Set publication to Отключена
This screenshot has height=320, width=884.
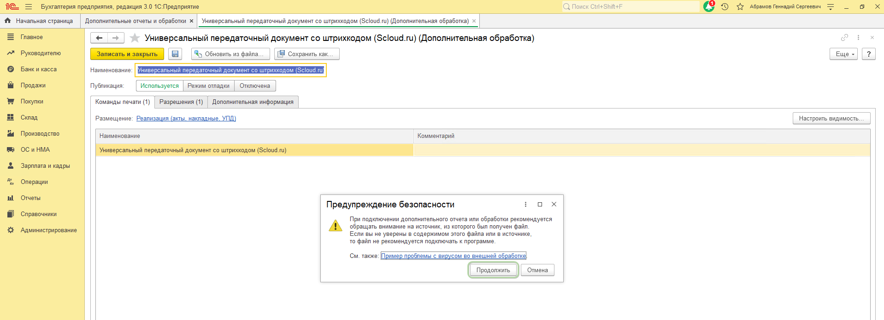(x=255, y=86)
